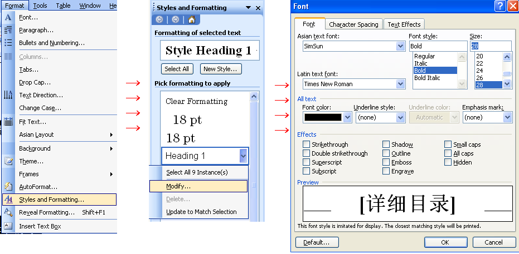Image resolution: width=519 pixels, height=254 pixels.
Task: Click the forward arrow in Styles pane
Action: pos(175,19)
